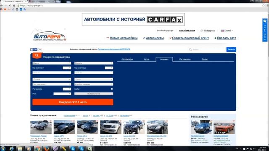Select the Autopapa browser tab

(x=14, y=1)
